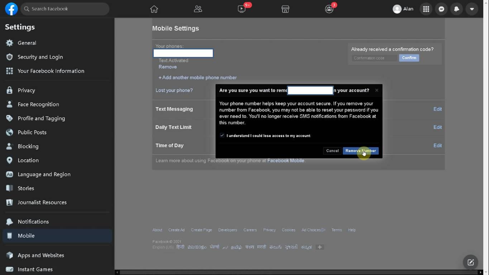489x275 pixels.
Task: Open Language and Region settings
Action: pyautogui.click(x=57, y=174)
